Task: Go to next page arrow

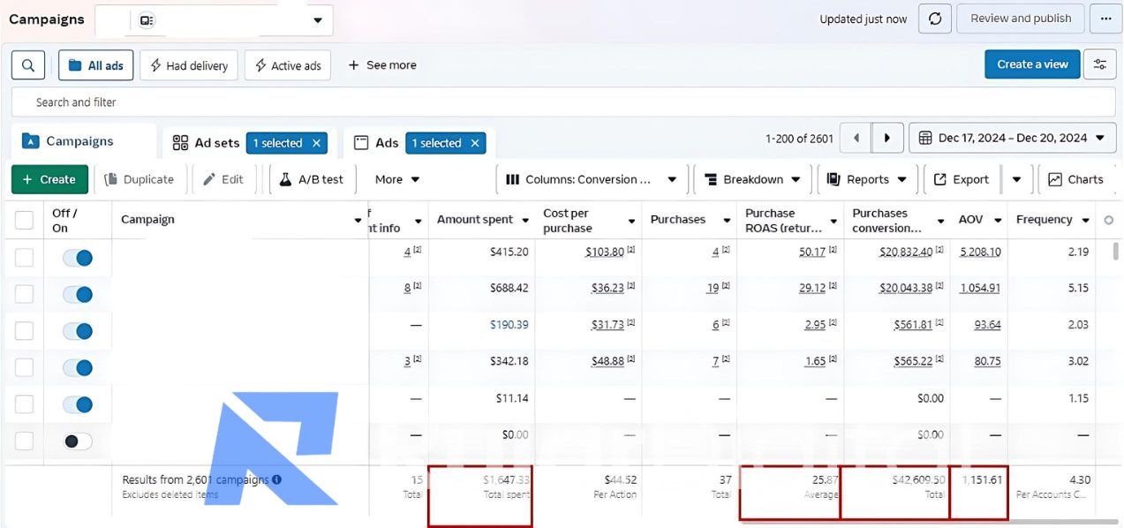Action: click(x=887, y=139)
